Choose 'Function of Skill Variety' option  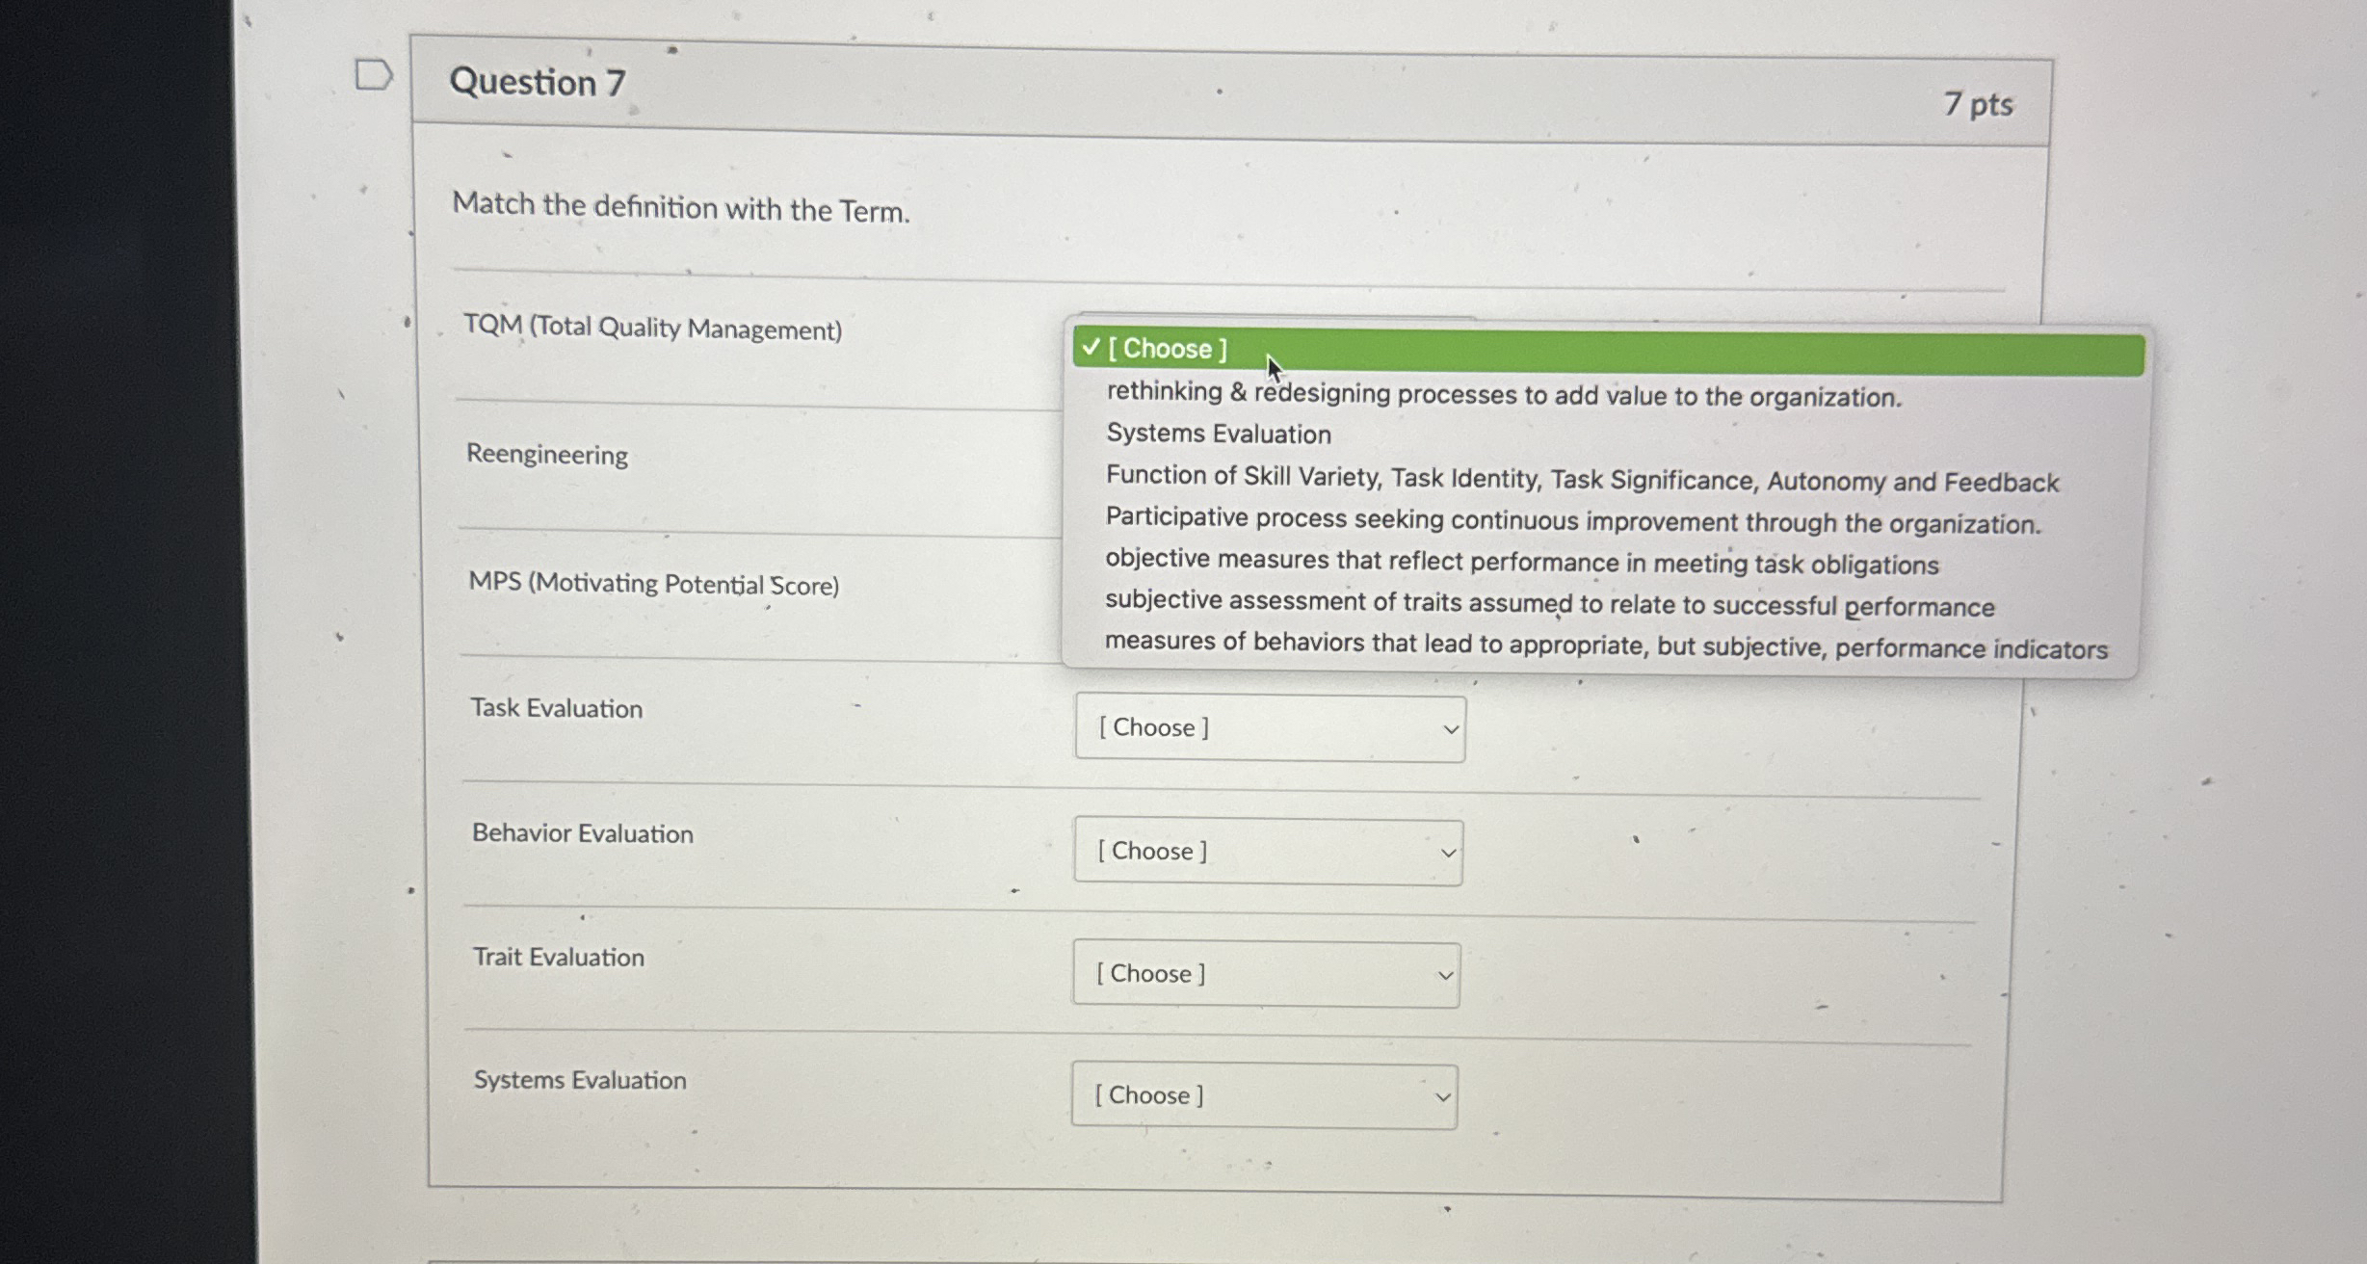tap(1581, 480)
